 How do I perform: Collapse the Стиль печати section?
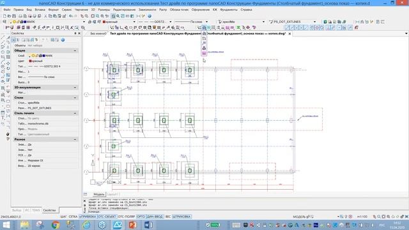point(75,113)
